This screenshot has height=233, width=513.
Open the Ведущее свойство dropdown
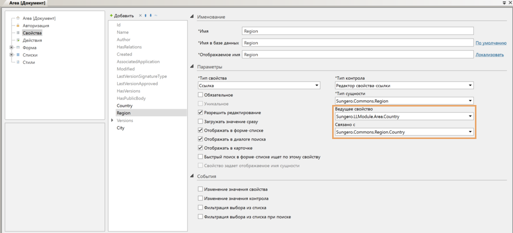pyautogui.click(x=470, y=116)
